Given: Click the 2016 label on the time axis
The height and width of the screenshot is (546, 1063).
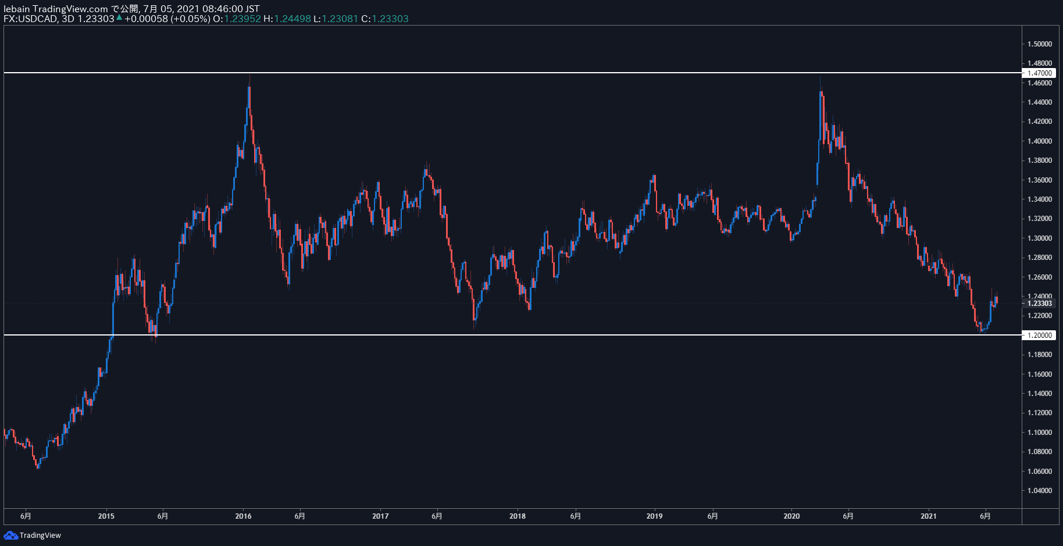Looking at the screenshot, I should 243,516.
